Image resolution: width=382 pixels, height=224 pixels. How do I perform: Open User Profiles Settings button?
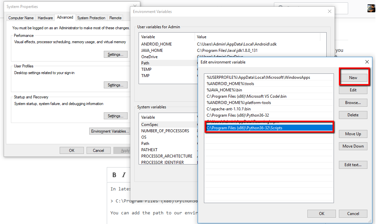click(x=115, y=85)
